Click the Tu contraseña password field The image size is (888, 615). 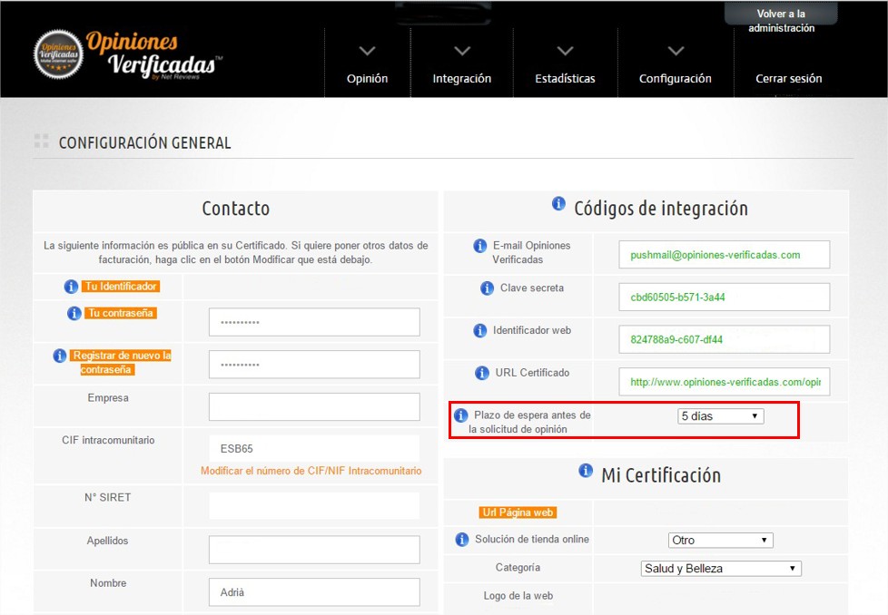point(314,322)
